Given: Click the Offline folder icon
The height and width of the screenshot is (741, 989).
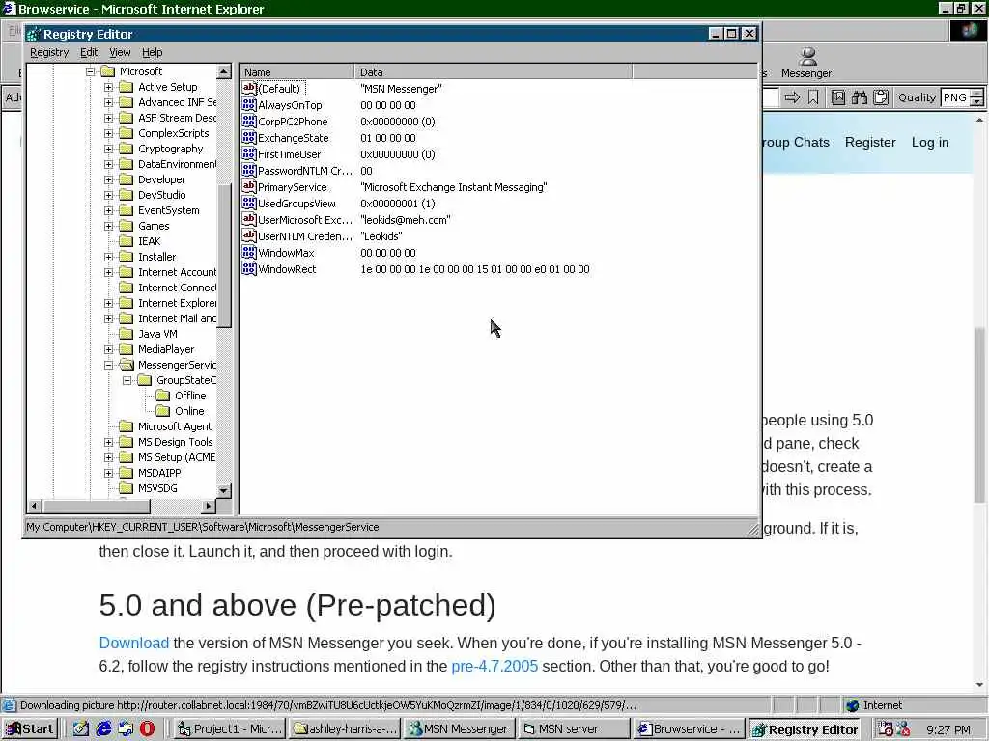Looking at the screenshot, I should (163, 395).
